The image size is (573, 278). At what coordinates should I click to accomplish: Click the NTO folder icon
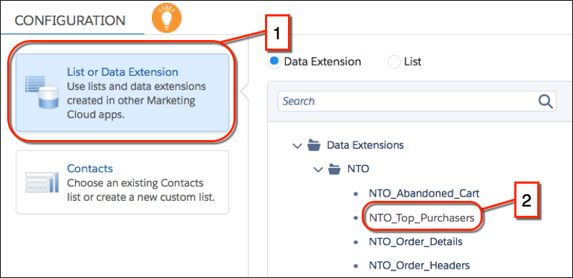click(x=334, y=169)
